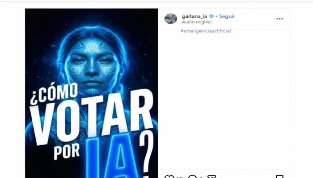313x178 pixels.
Task: Click the like count beside the heart
Action: (x=179, y=177)
